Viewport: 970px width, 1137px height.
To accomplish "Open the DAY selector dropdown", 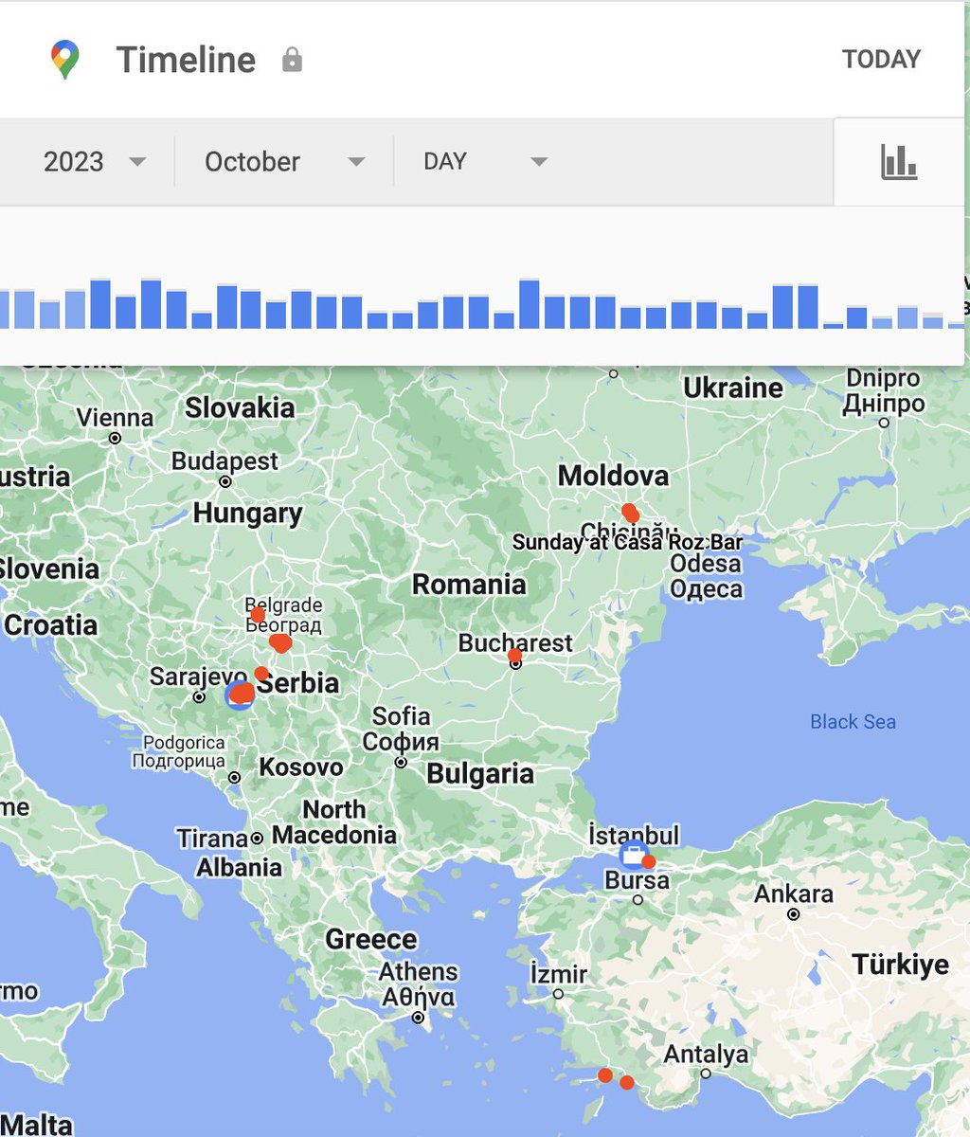I will [486, 162].
